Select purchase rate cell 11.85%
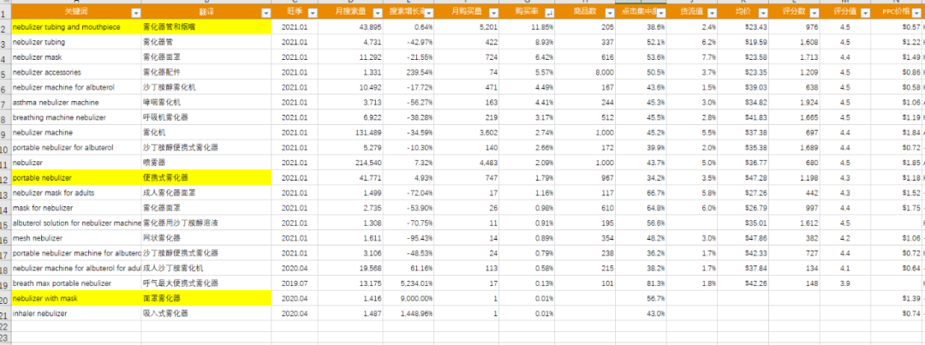Screen dimensions: 925x345 (x=527, y=27)
